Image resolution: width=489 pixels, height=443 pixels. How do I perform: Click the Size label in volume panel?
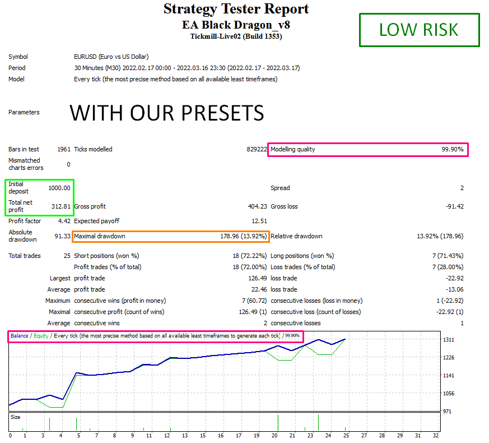(15, 417)
